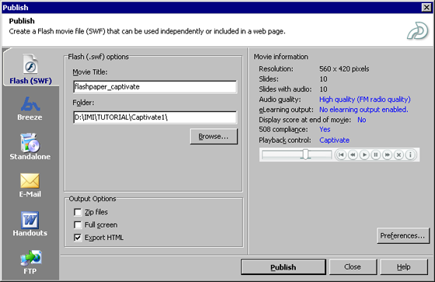
Task: Close the Publish dialog with the X
Action: click(426, 7)
